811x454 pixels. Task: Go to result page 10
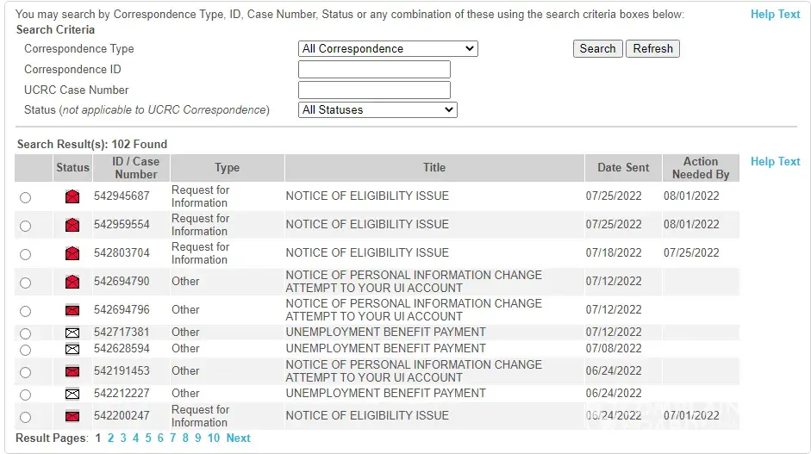tap(214, 438)
